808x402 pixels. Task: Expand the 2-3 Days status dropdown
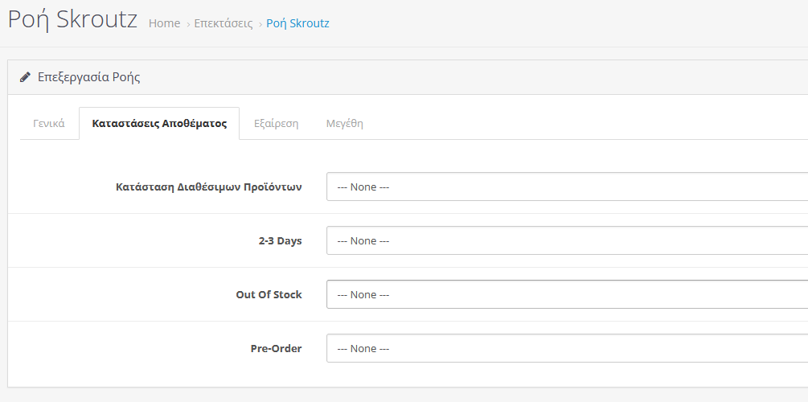[567, 240]
